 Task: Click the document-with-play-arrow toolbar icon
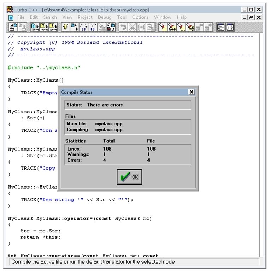point(75,27)
